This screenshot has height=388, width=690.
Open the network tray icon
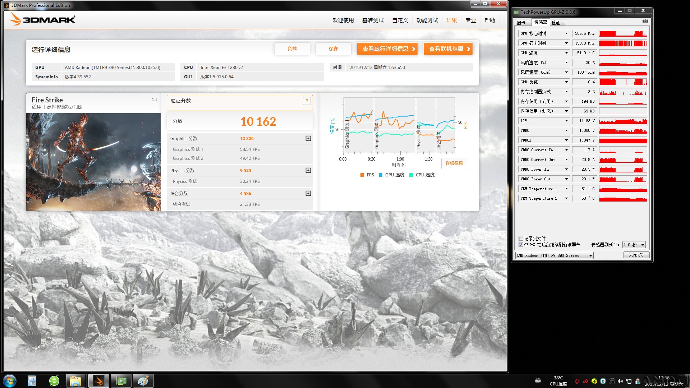point(629,381)
